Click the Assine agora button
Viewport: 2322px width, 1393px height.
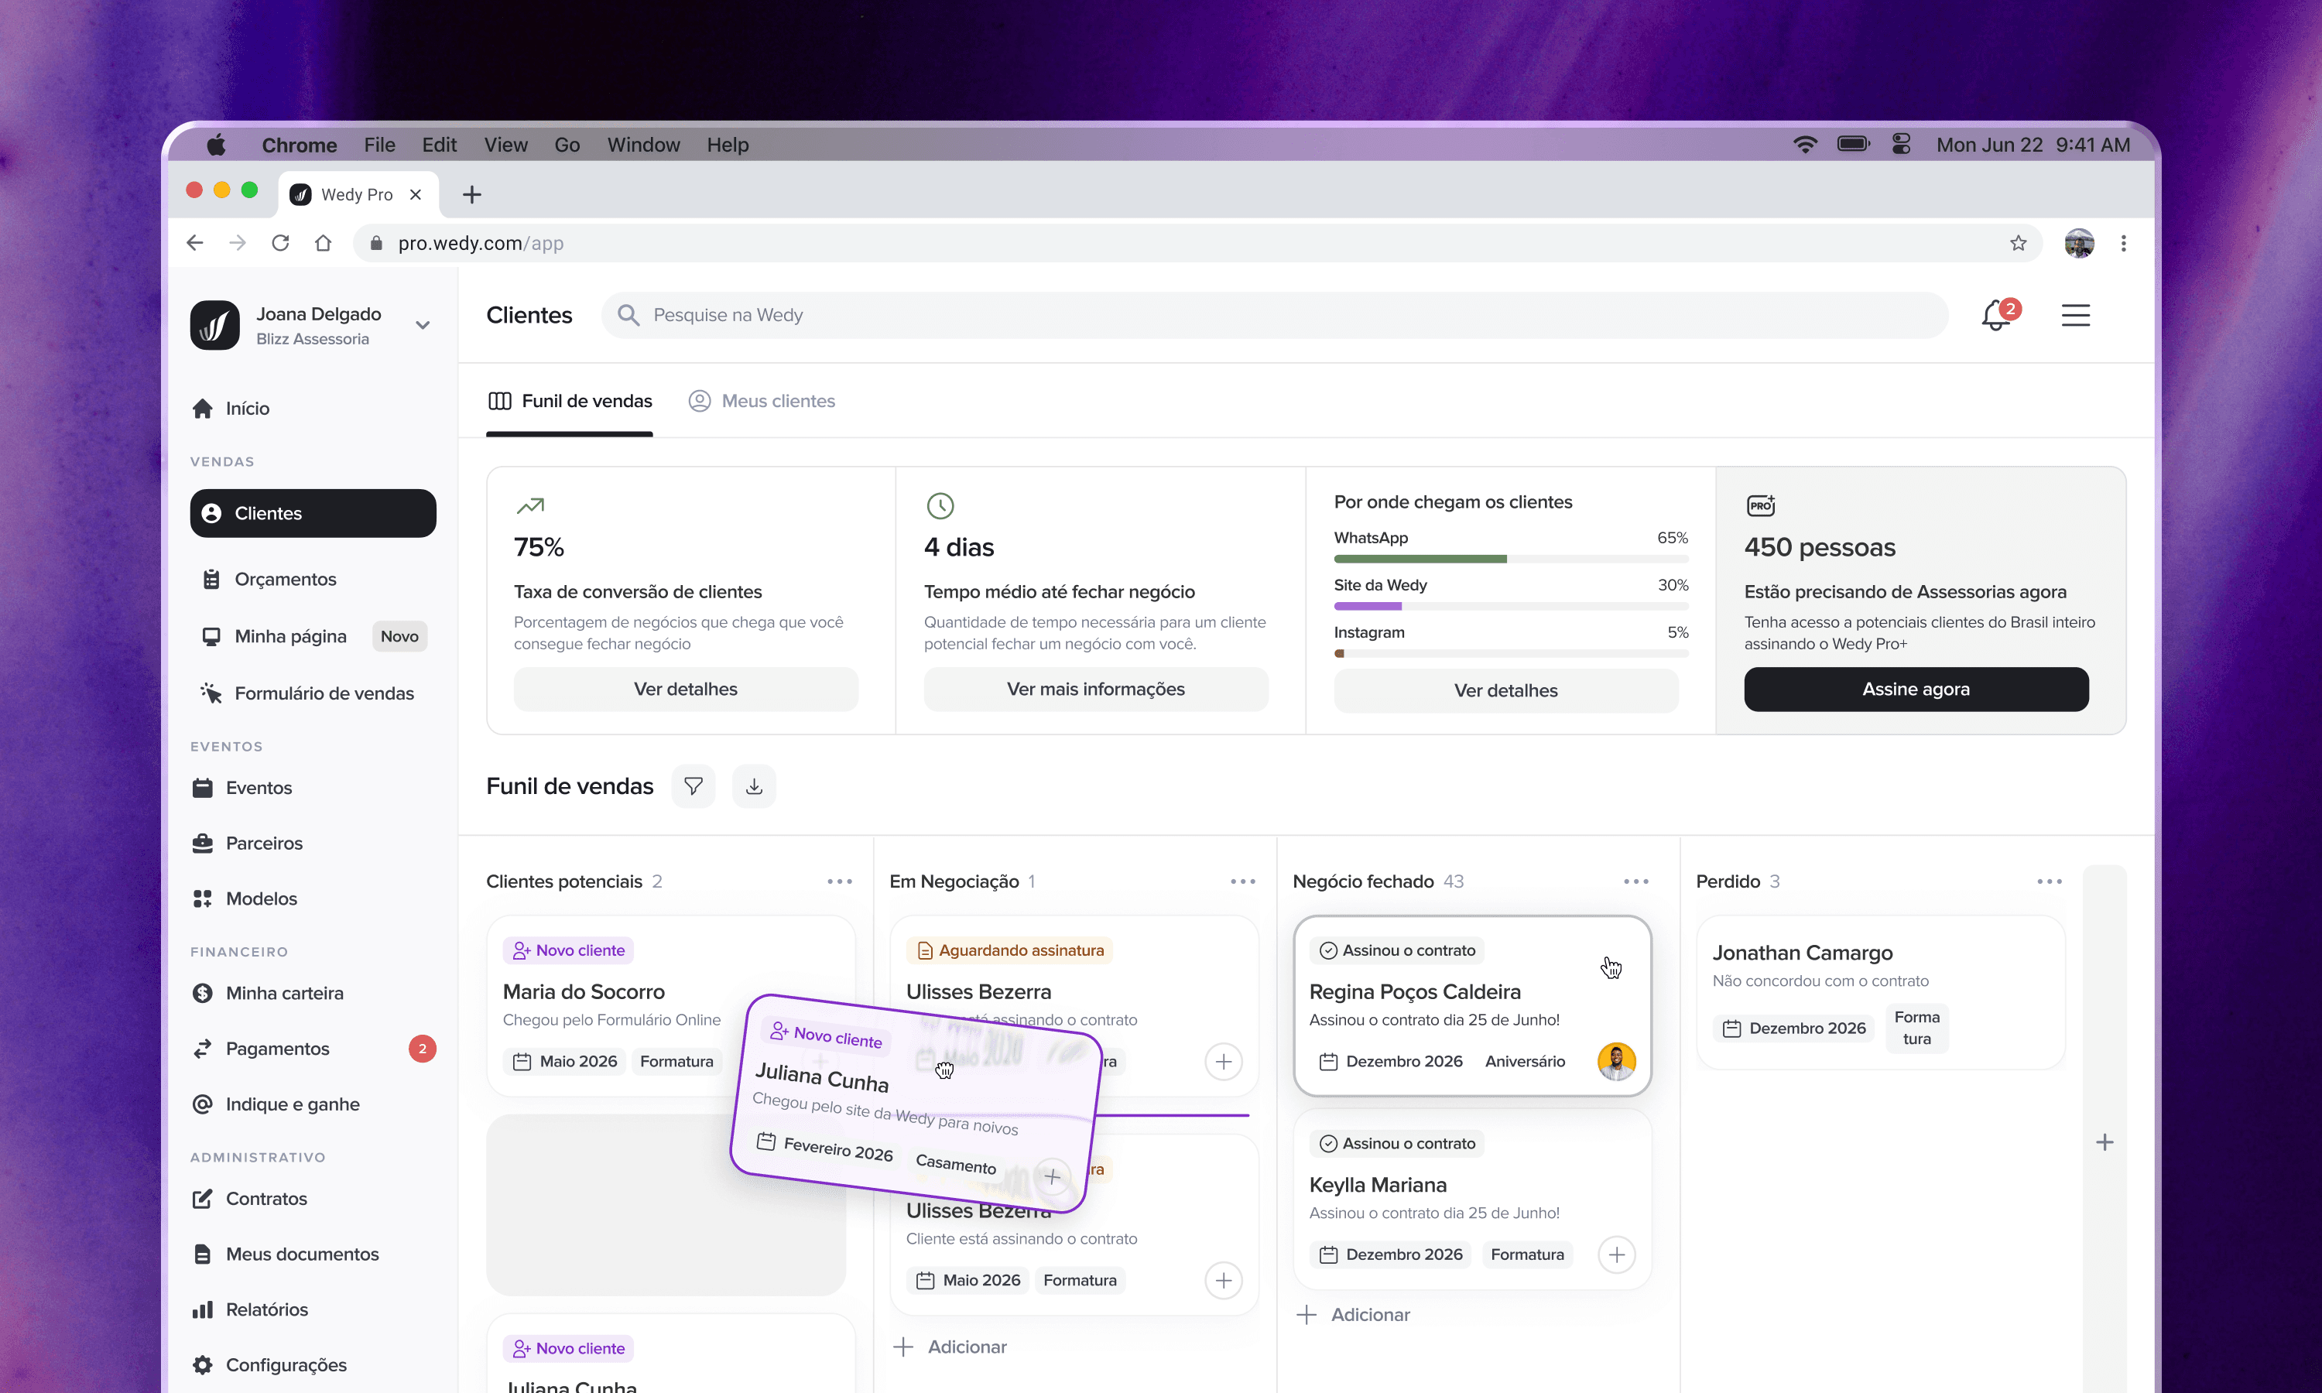pos(1915,689)
